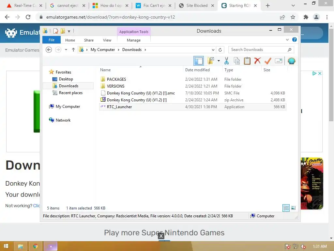This screenshot has width=334, height=251.
Task: Open the Manage ribbon tab
Action: (134, 40)
